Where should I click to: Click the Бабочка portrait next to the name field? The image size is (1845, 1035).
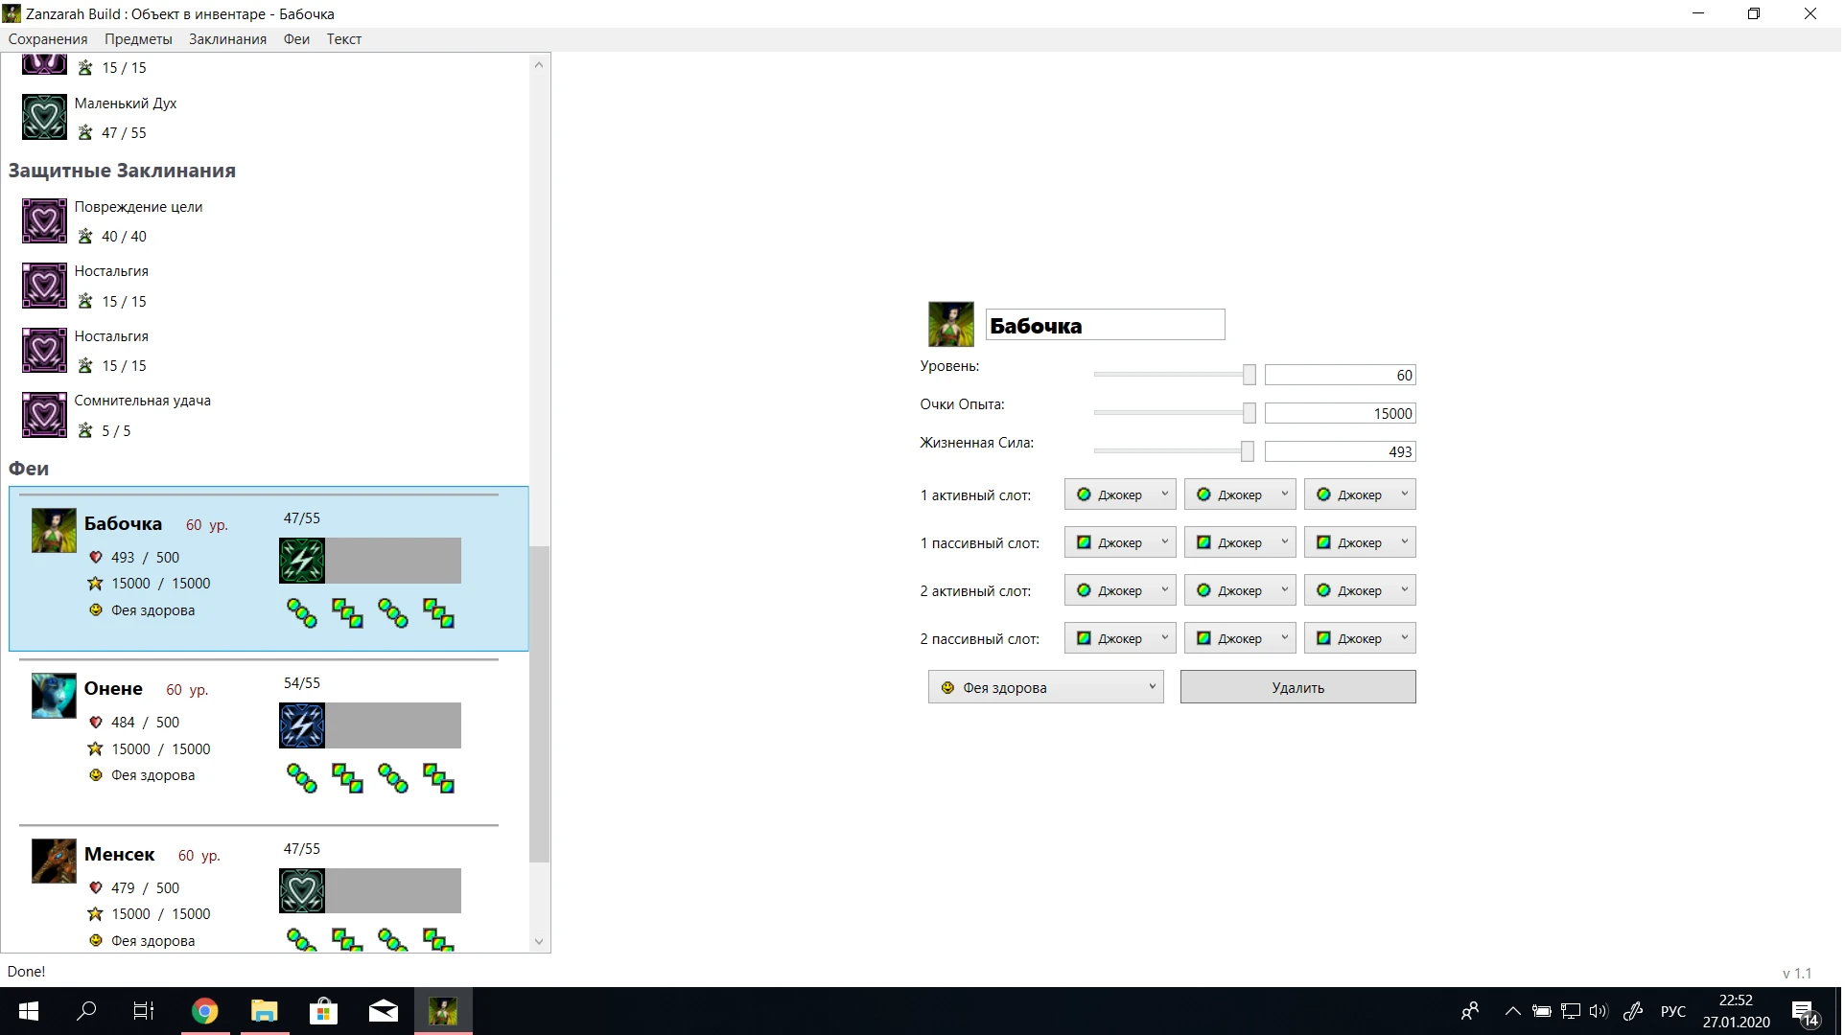coord(950,324)
